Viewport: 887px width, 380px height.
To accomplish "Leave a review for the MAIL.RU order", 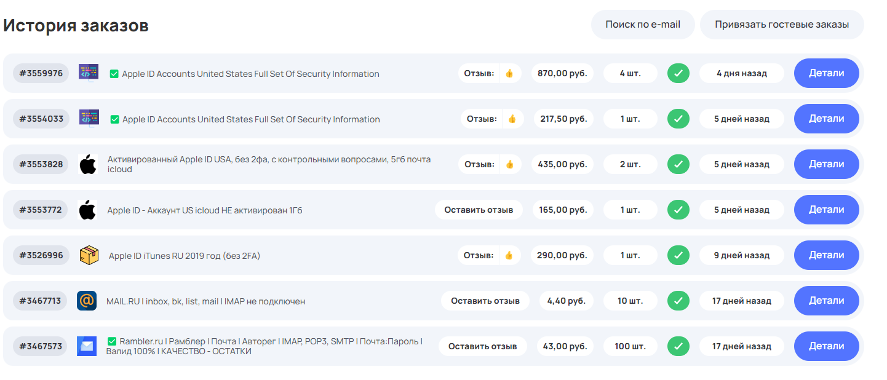I will pyautogui.click(x=485, y=301).
